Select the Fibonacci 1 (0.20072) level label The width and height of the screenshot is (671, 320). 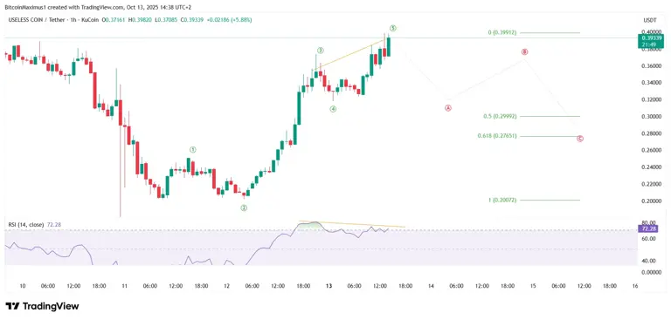[502, 200]
